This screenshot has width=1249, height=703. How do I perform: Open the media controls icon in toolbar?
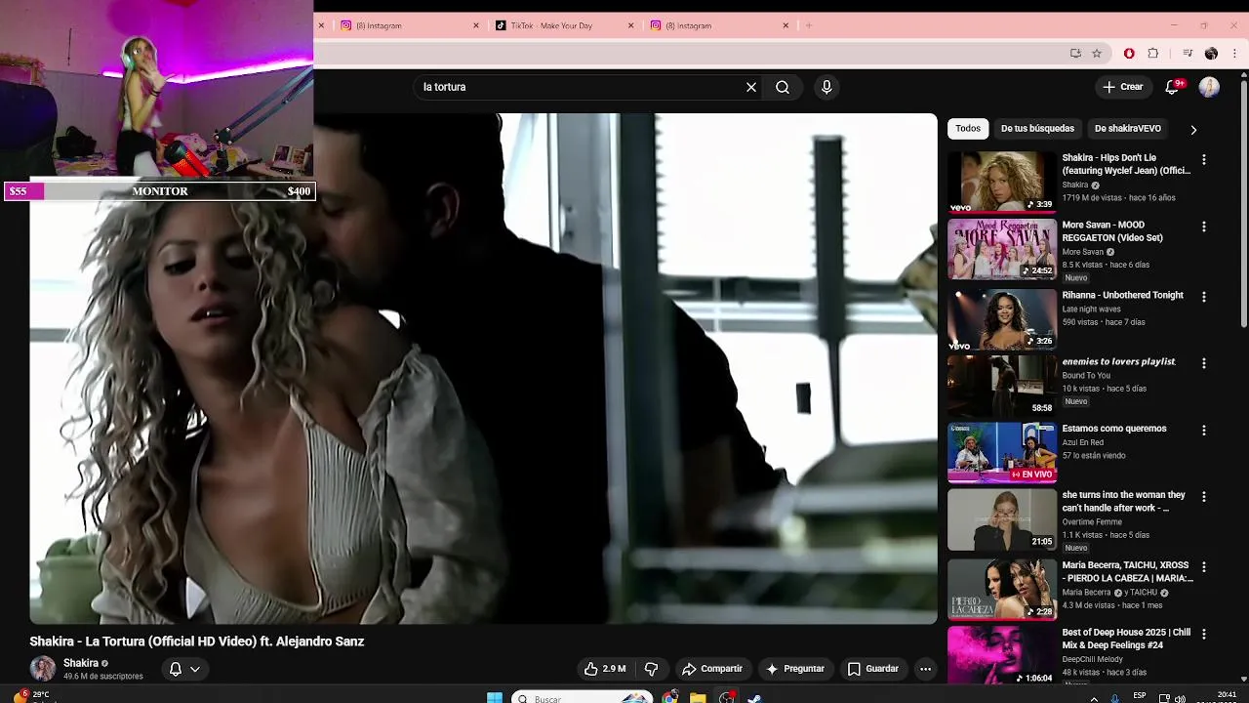(x=1188, y=53)
